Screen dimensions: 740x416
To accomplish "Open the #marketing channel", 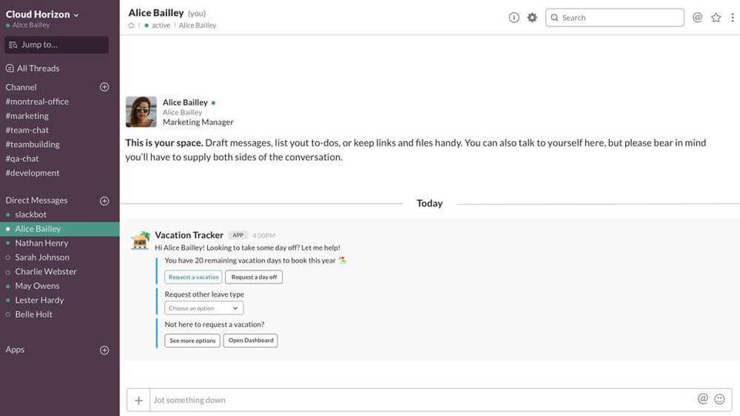I will [x=27, y=116].
